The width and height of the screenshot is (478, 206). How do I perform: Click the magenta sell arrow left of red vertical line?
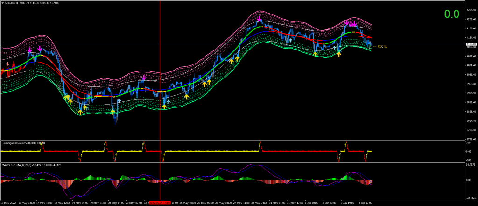pyautogui.click(x=144, y=77)
